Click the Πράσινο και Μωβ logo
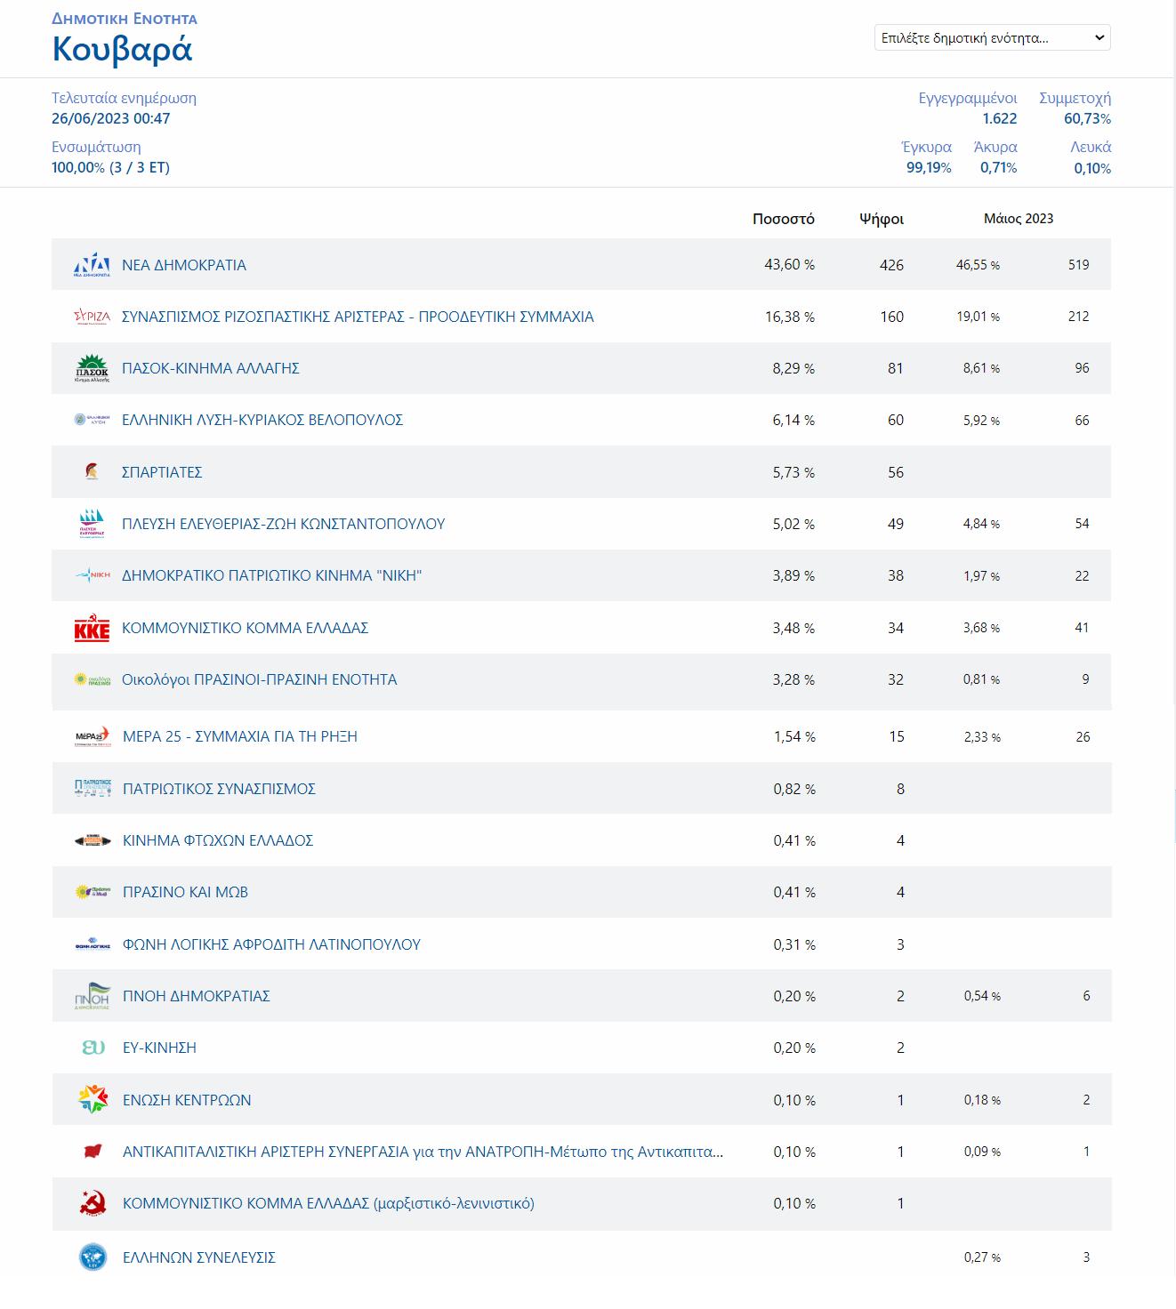 pyautogui.click(x=93, y=892)
